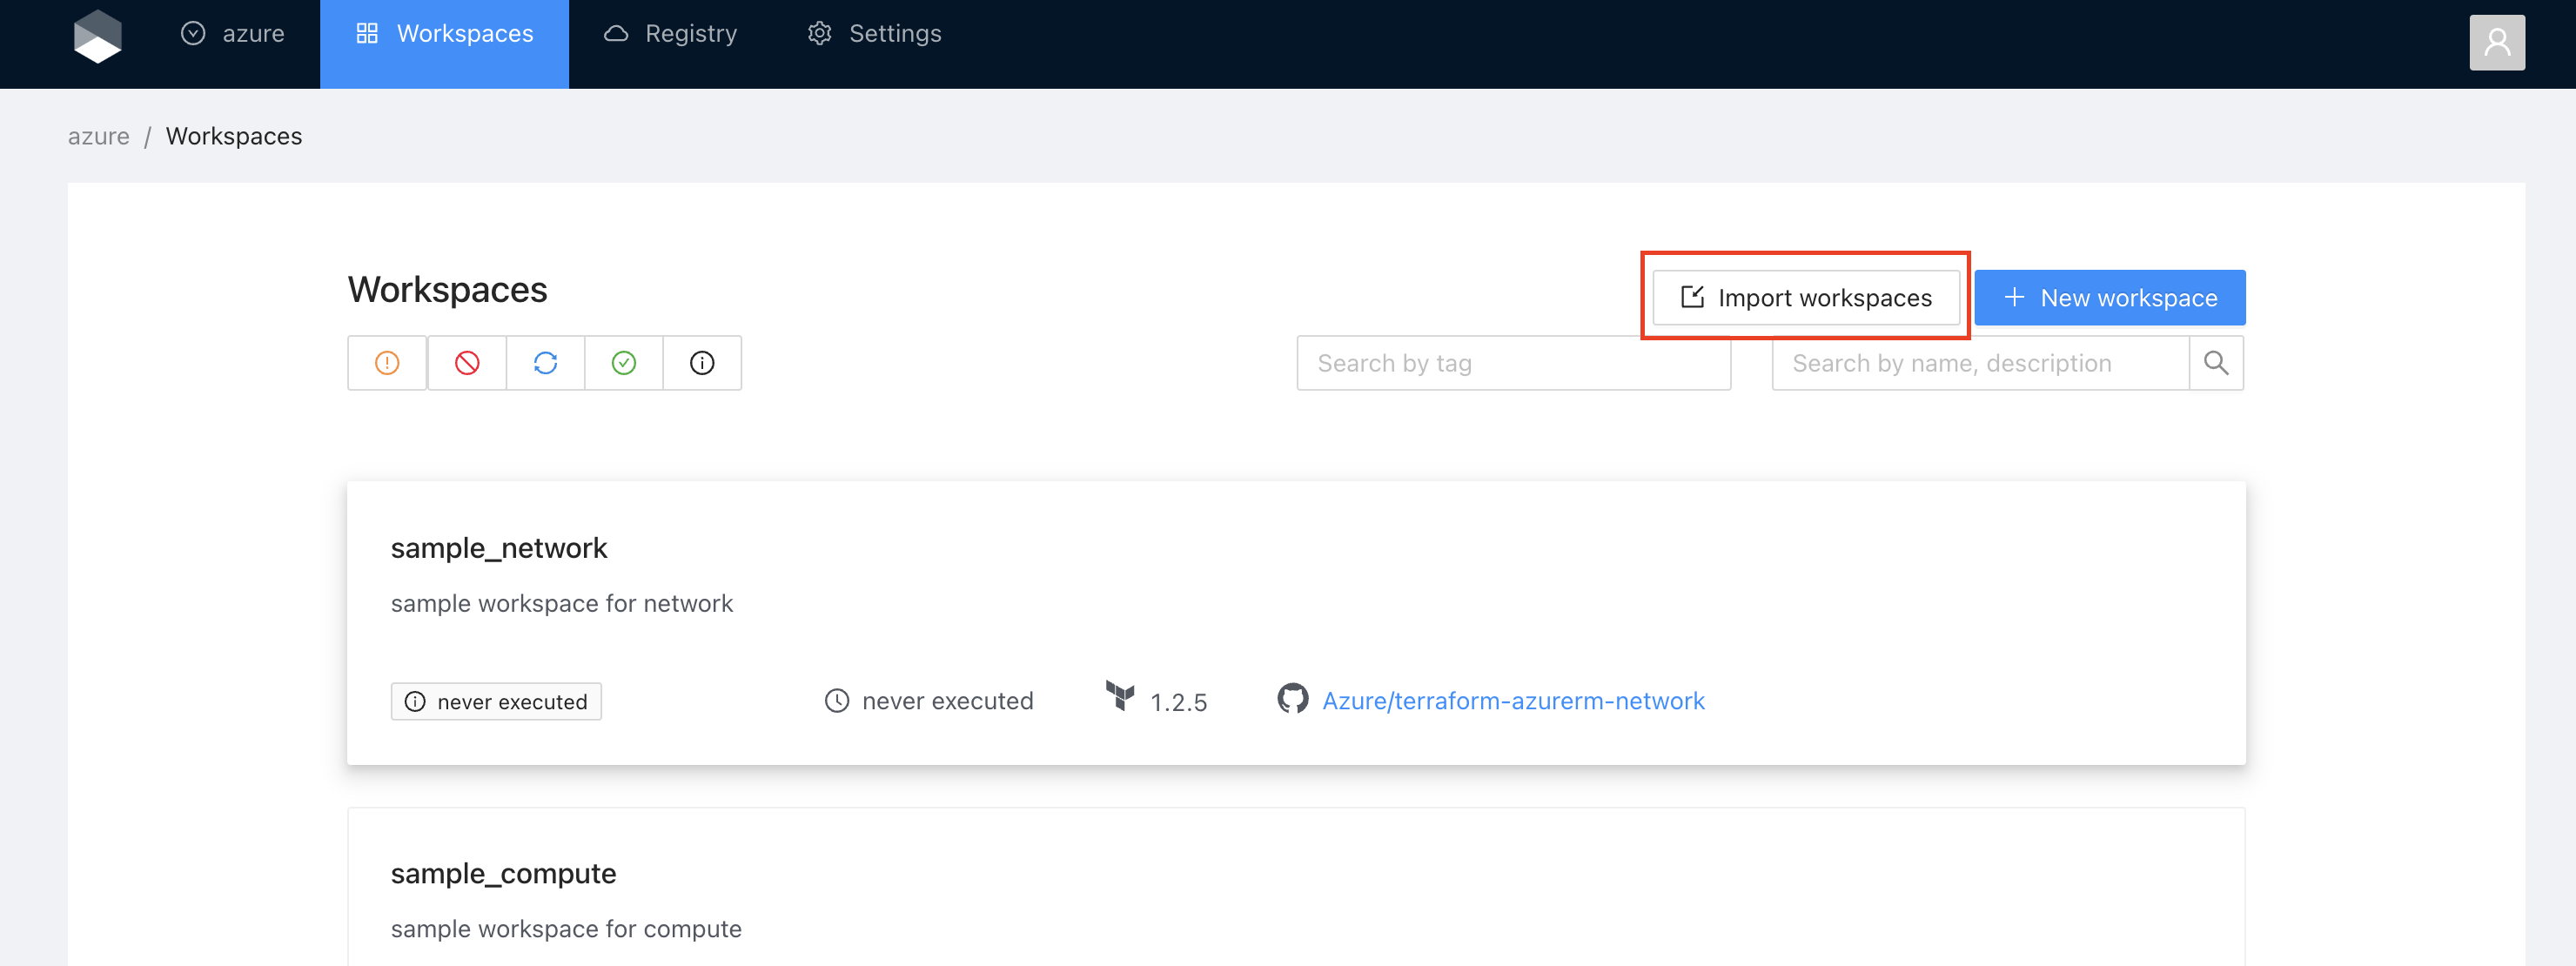
Task: Click the Search by name input
Action: 1978,363
